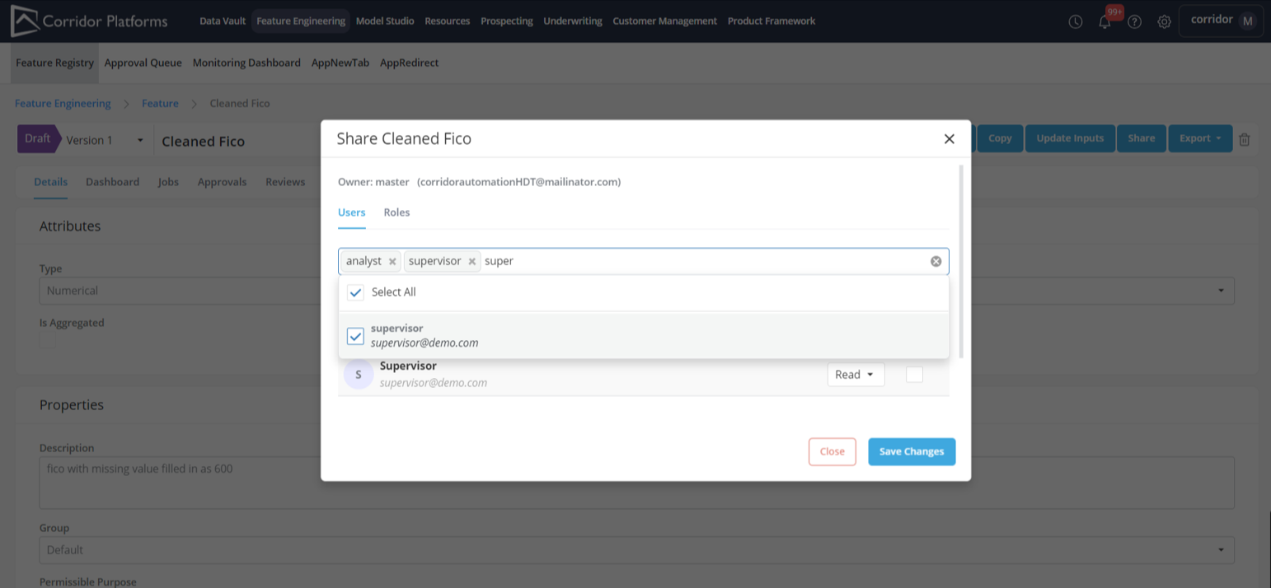
Task: Check the box beside Supervisor's Read permission
Action: coord(914,375)
